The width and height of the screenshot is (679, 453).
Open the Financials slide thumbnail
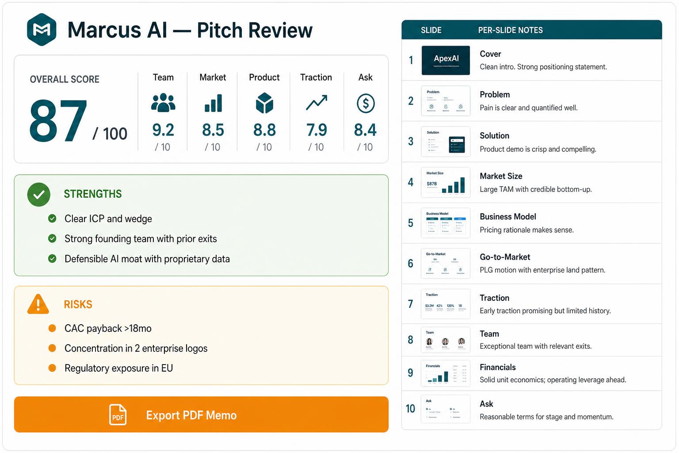[446, 373]
